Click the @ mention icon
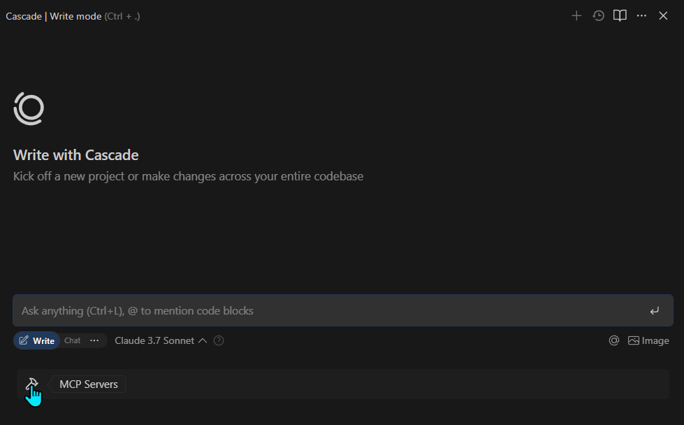The image size is (684, 425). (x=613, y=340)
